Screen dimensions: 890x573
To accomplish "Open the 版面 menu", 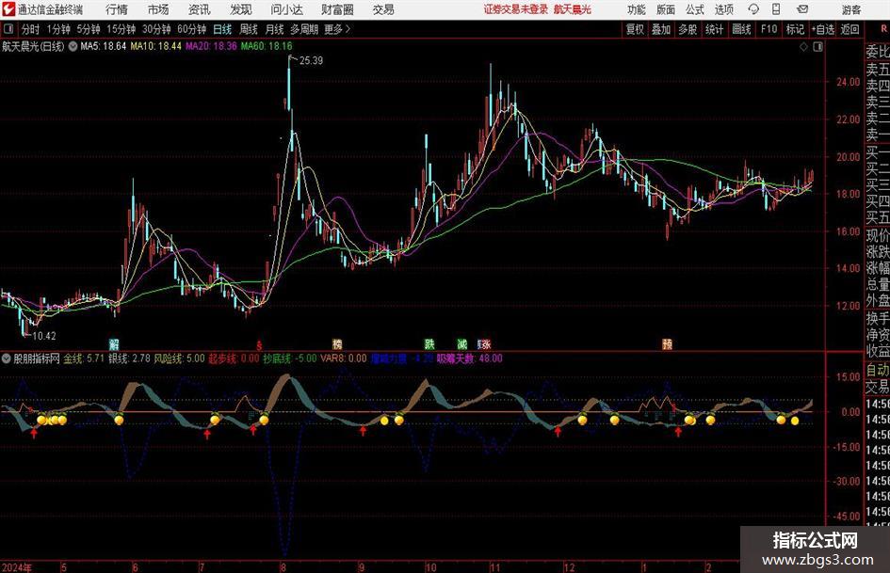I will (x=665, y=9).
